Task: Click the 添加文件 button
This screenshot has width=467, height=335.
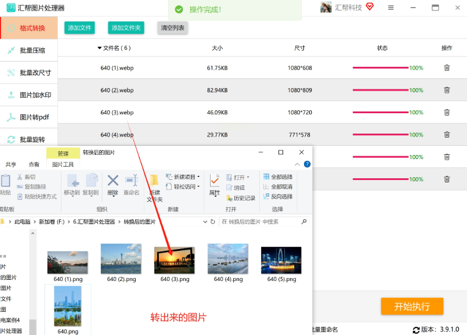Action: 79,28
